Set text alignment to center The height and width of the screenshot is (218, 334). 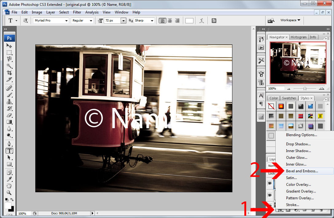pyautogui.click(x=170, y=21)
